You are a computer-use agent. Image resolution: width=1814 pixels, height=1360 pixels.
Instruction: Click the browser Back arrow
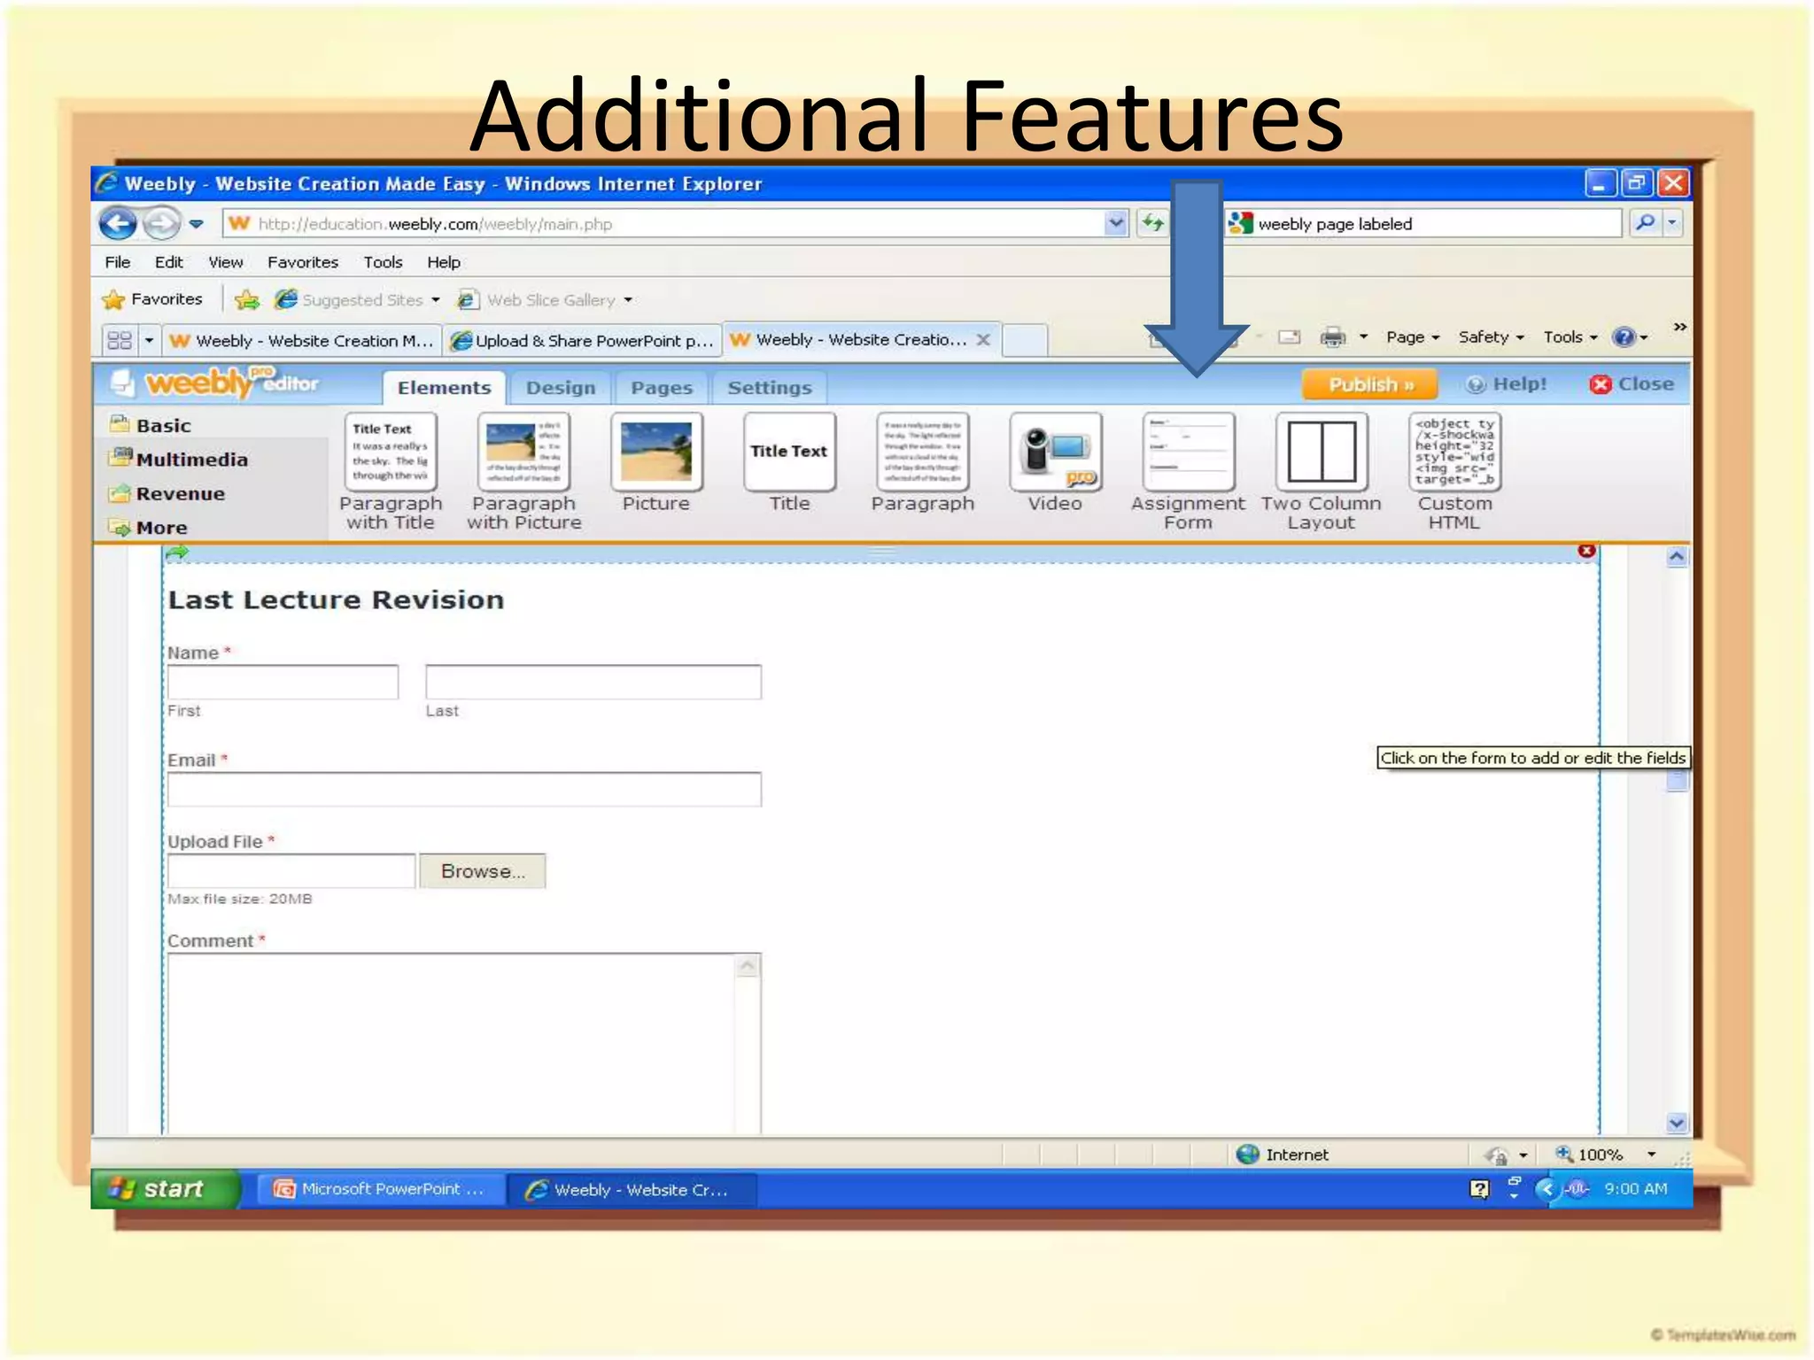coord(118,223)
